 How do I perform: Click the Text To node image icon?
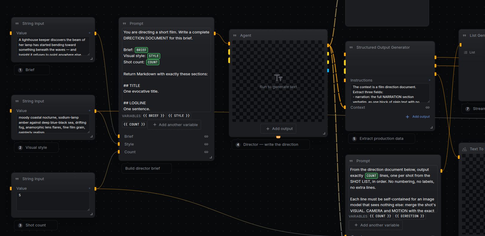(464, 149)
